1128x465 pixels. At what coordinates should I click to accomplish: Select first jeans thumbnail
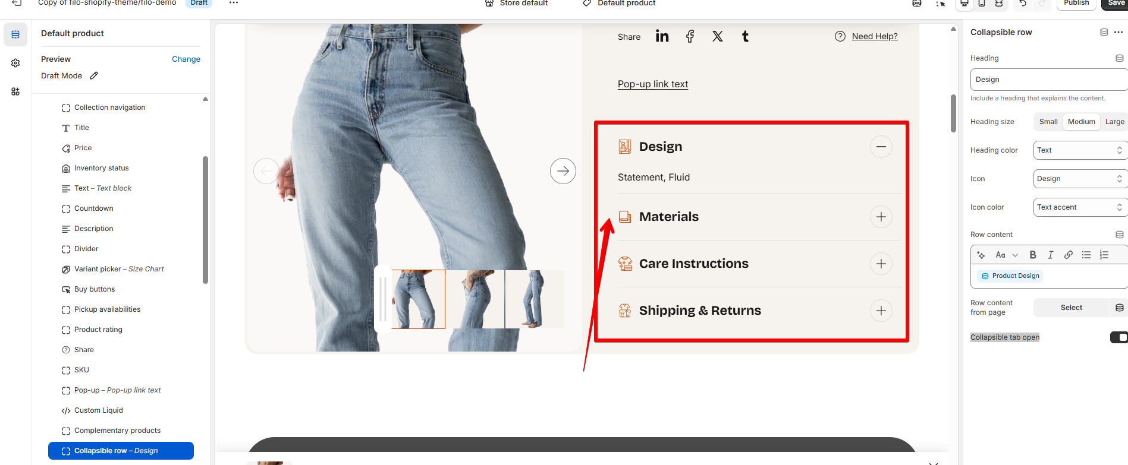point(418,299)
